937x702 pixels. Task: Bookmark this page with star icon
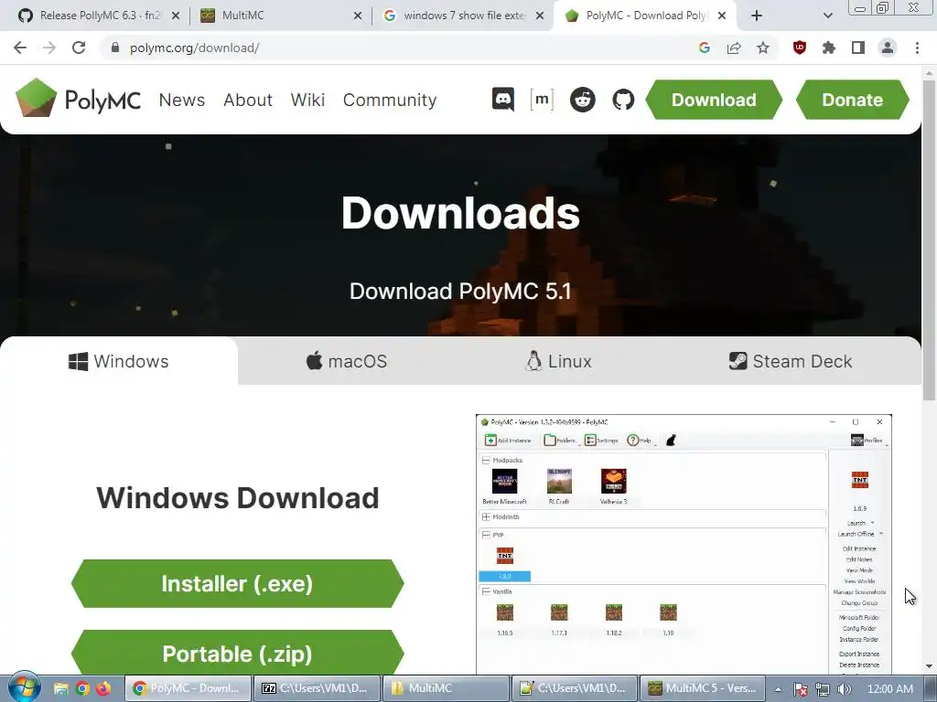763,48
